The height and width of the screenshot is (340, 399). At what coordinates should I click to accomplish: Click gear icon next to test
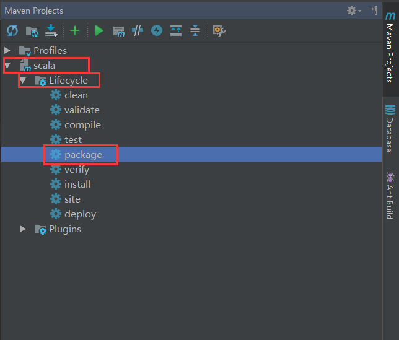click(x=56, y=139)
